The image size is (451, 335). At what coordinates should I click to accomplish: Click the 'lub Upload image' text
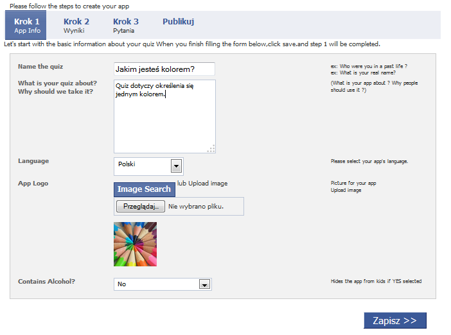pyautogui.click(x=202, y=184)
